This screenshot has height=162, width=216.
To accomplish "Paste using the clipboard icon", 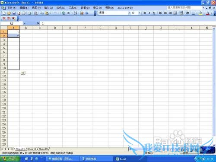I will [x=47, y=13].
